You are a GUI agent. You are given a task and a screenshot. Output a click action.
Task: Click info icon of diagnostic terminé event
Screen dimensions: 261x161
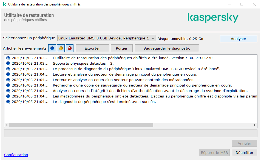pyautogui.click(x=8, y=102)
